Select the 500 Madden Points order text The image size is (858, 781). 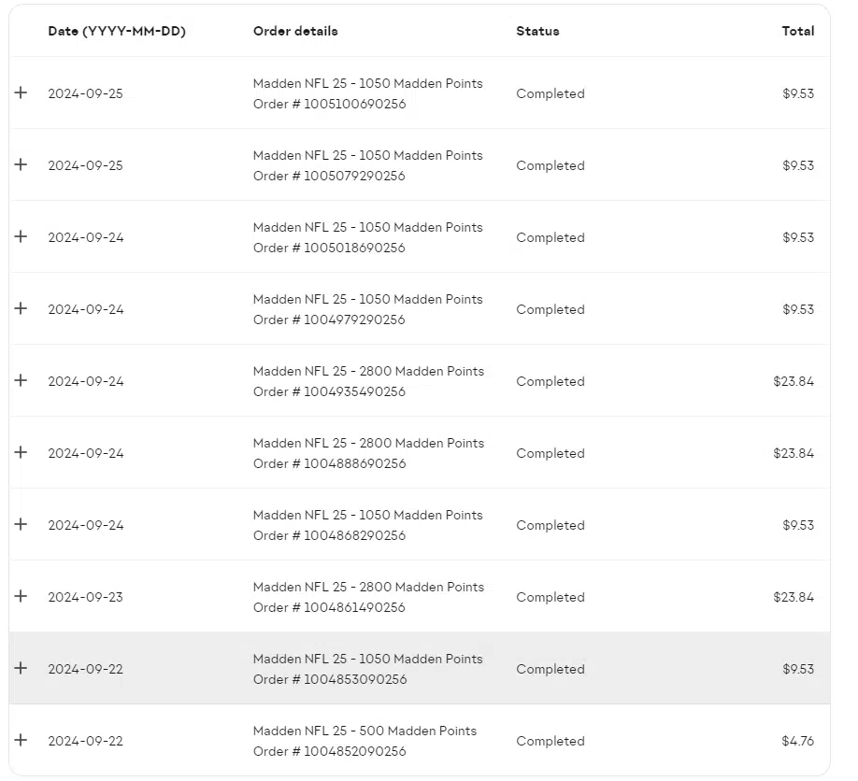[x=365, y=731]
